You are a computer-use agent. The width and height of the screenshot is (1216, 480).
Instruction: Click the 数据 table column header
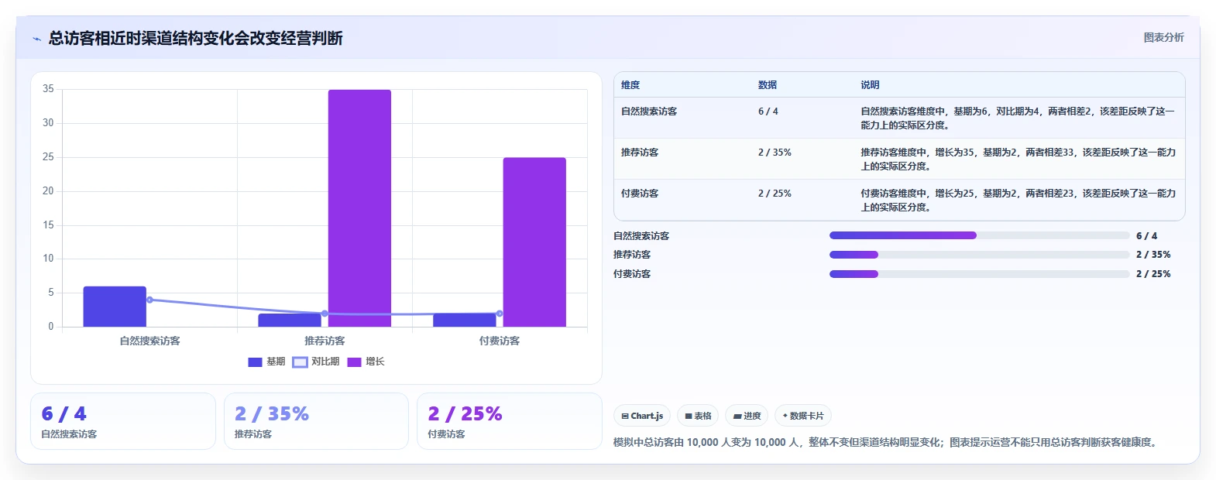coord(768,85)
